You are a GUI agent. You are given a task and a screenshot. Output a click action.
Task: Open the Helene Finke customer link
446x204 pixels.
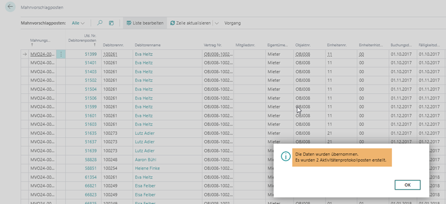pos(148,168)
